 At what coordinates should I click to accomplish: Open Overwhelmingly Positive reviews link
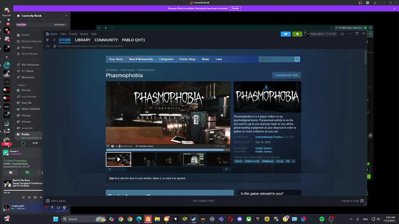pos(269,137)
